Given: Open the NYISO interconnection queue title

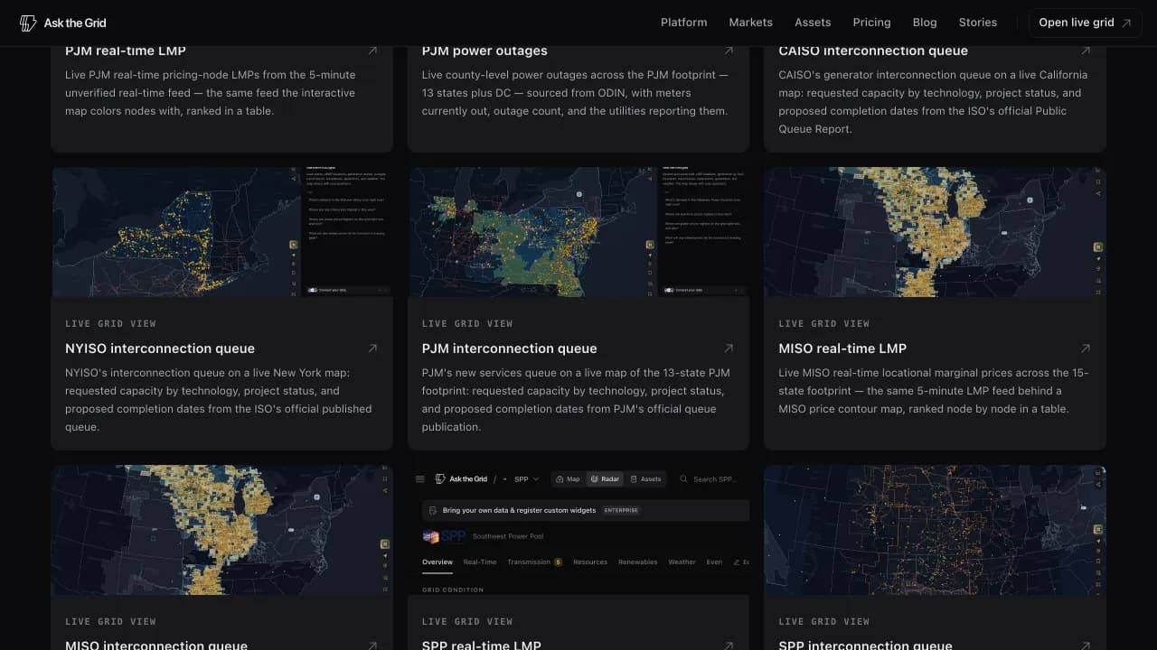Looking at the screenshot, I should [160, 348].
